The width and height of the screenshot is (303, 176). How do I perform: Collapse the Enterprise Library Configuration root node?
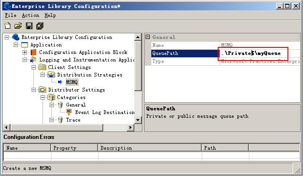(7, 37)
